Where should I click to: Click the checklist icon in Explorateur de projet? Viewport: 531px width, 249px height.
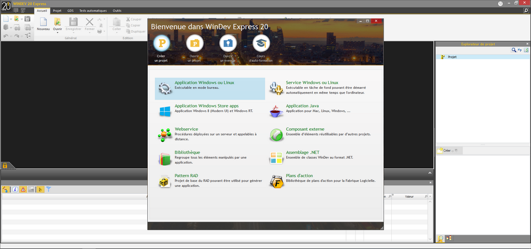tap(526, 50)
